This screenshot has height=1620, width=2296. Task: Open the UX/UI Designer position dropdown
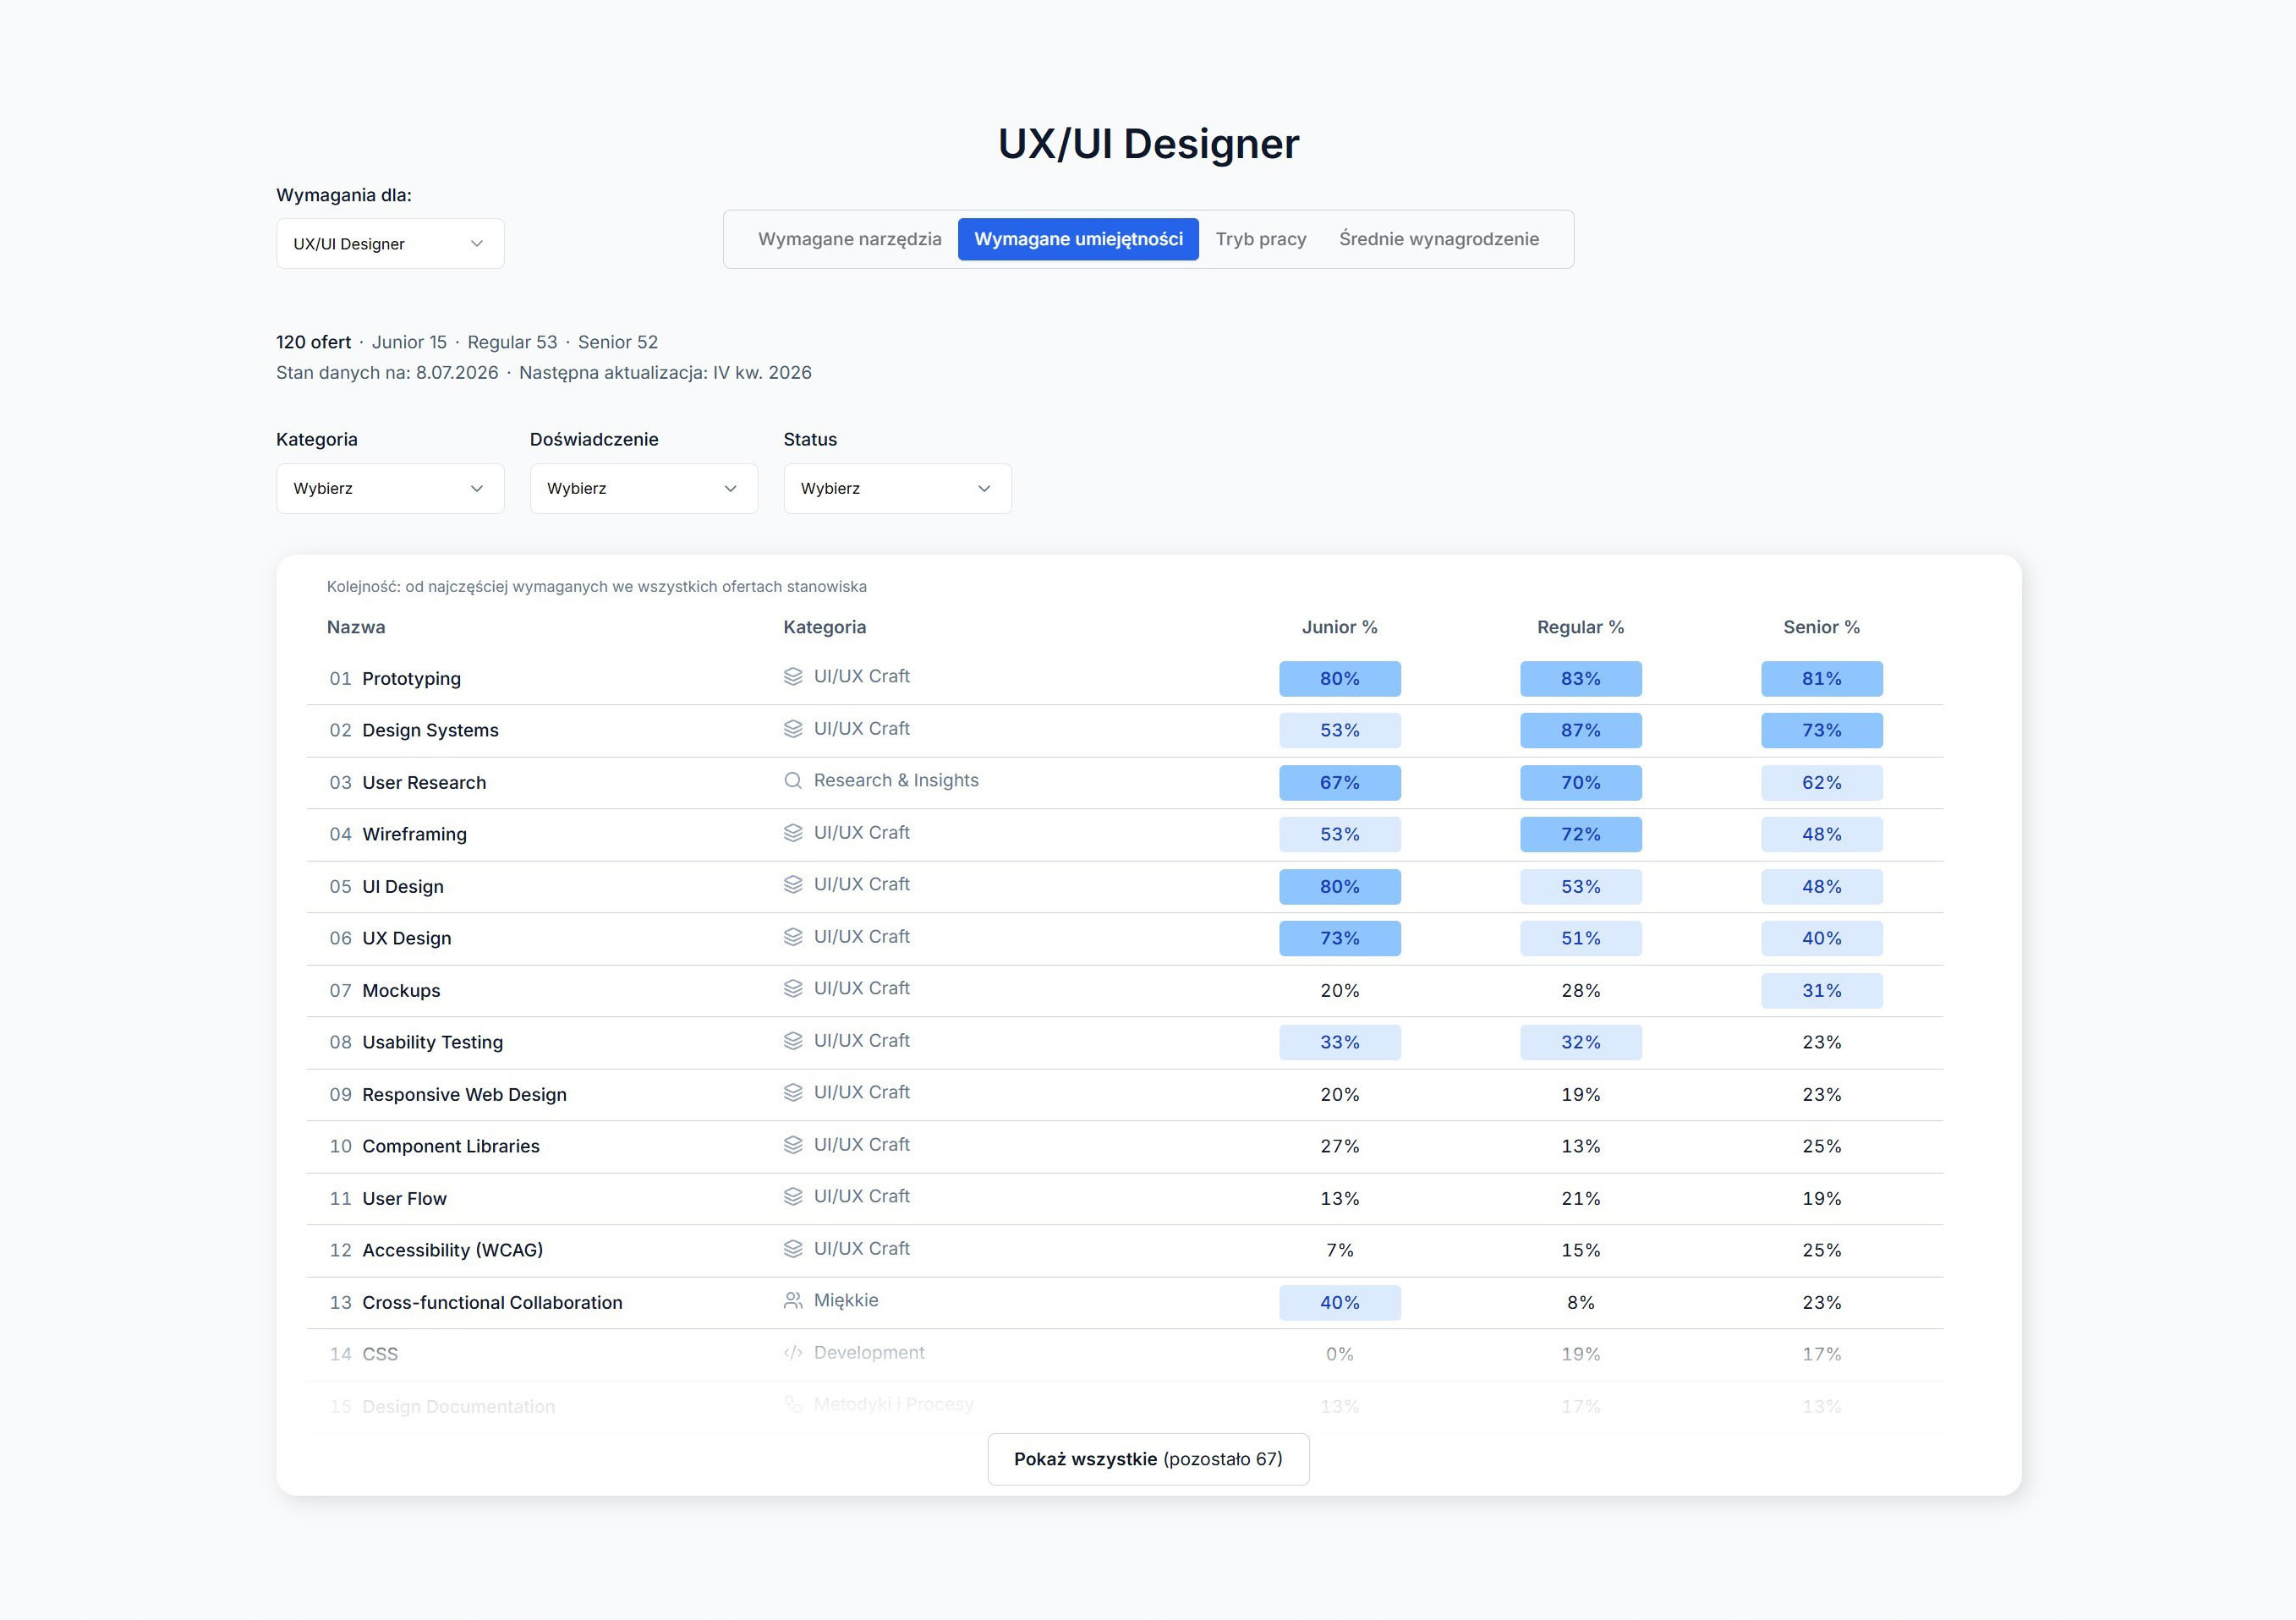point(390,244)
